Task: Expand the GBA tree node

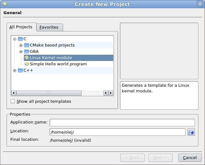Action: pyautogui.click(x=21, y=52)
